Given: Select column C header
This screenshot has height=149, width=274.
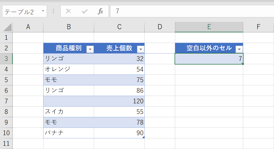Looking at the screenshot, I should click(x=119, y=27).
